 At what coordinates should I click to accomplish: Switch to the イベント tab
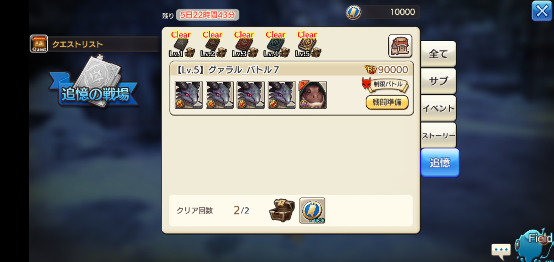438,108
